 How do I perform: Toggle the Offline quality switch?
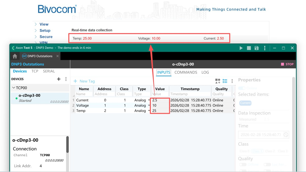click(243, 165)
